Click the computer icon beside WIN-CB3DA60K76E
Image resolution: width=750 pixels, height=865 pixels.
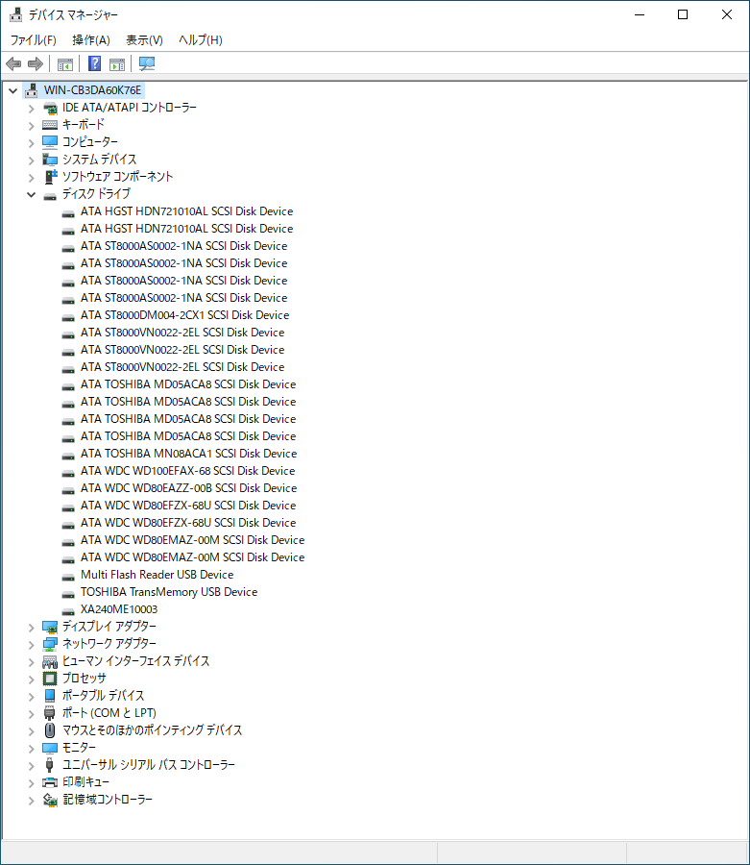(32, 90)
